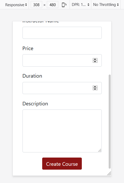Increase Duration with the up stepper arrow
This screenshot has height=183, width=124.
[x=95, y=87]
